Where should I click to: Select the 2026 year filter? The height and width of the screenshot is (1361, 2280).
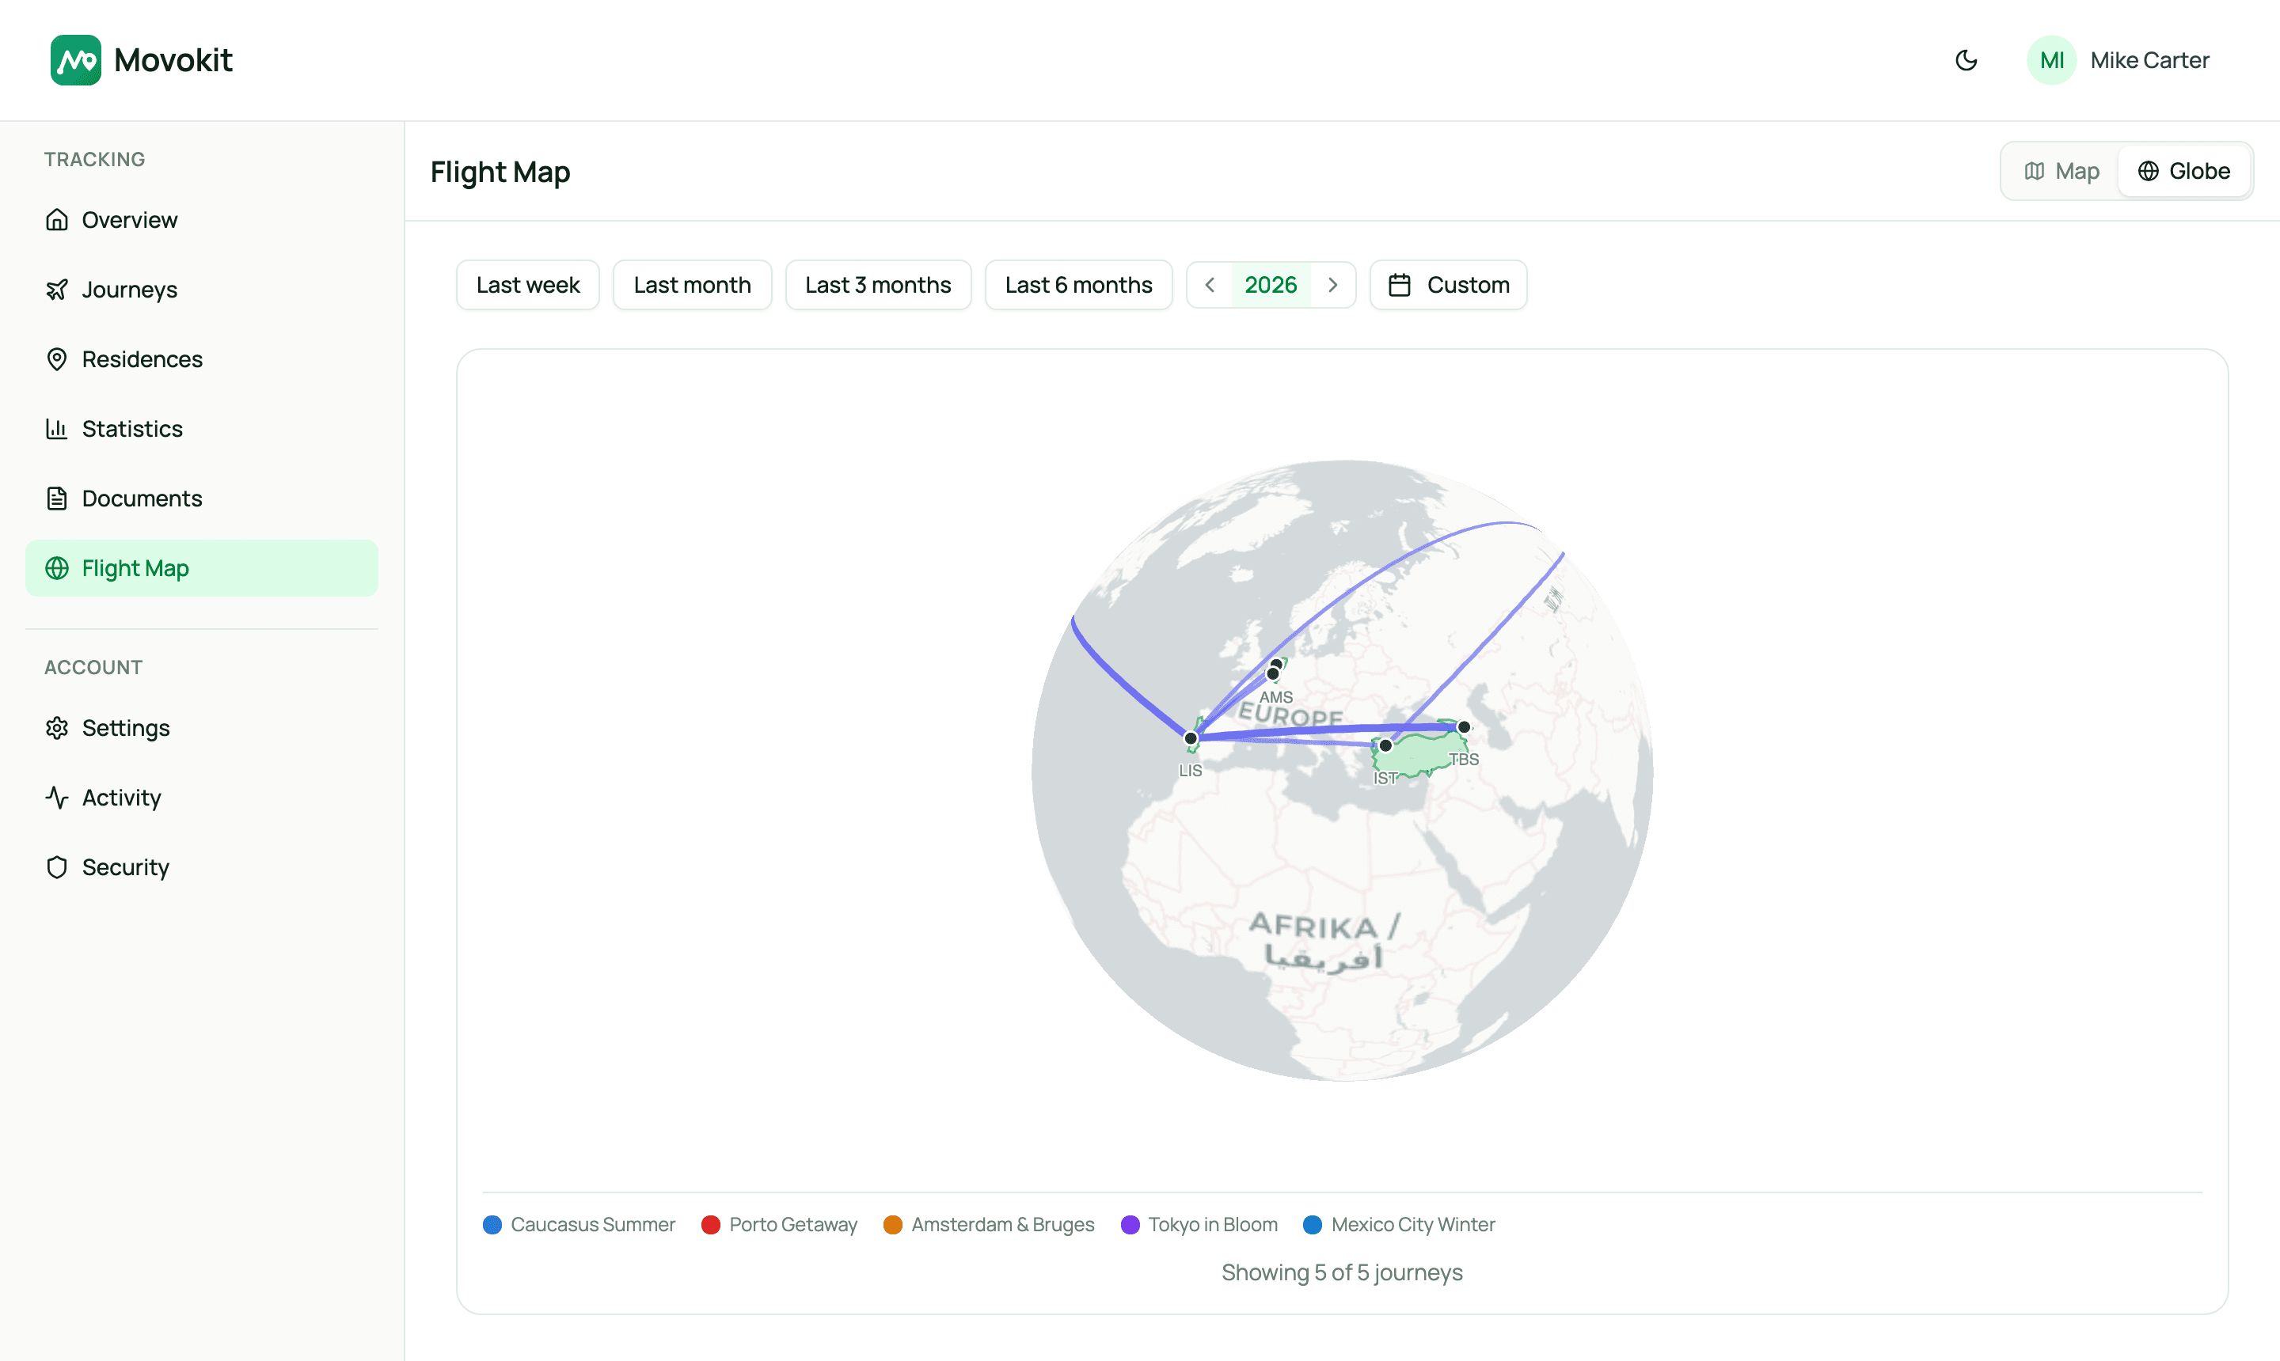click(x=1271, y=285)
